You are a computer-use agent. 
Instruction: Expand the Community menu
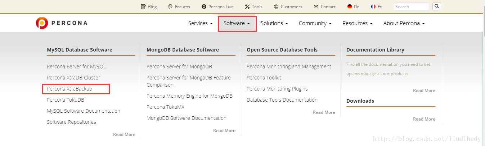coord(315,23)
